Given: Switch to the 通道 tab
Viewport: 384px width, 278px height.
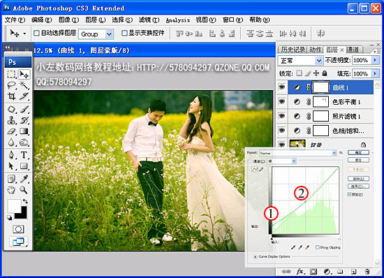Looking at the screenshot, I should tap(353, 50).
